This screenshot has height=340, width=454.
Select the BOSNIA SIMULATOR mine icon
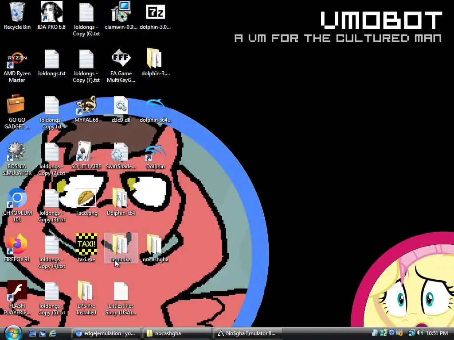17,159
